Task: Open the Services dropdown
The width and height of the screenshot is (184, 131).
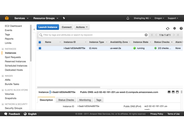Action: (21, 18)
